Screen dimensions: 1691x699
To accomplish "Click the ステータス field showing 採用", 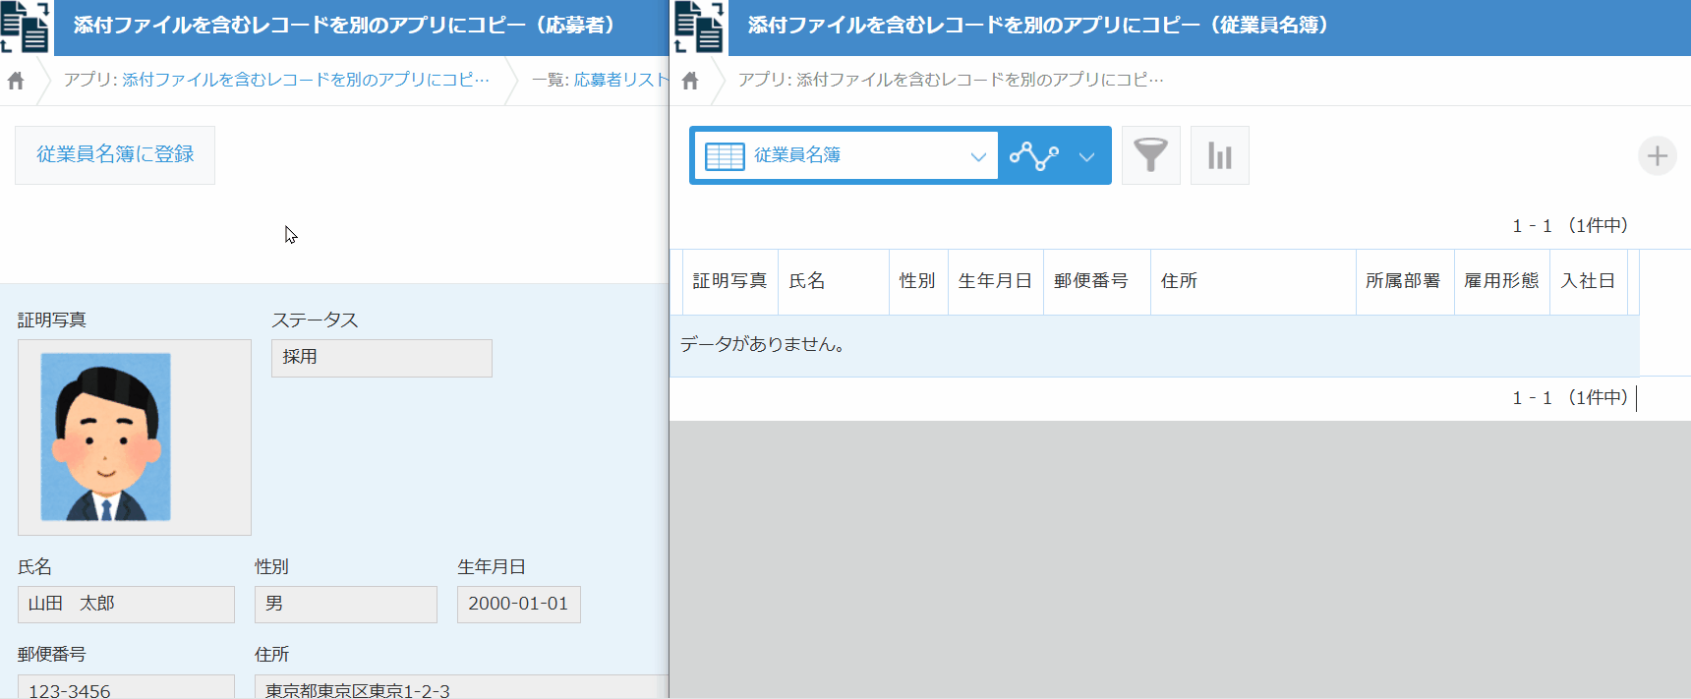I will coord(381,358).
